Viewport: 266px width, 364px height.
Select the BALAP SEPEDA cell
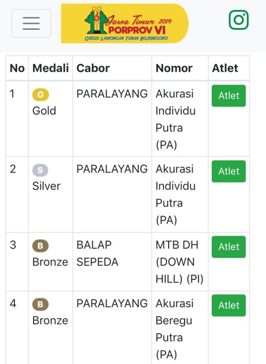[x=112, y=262]
